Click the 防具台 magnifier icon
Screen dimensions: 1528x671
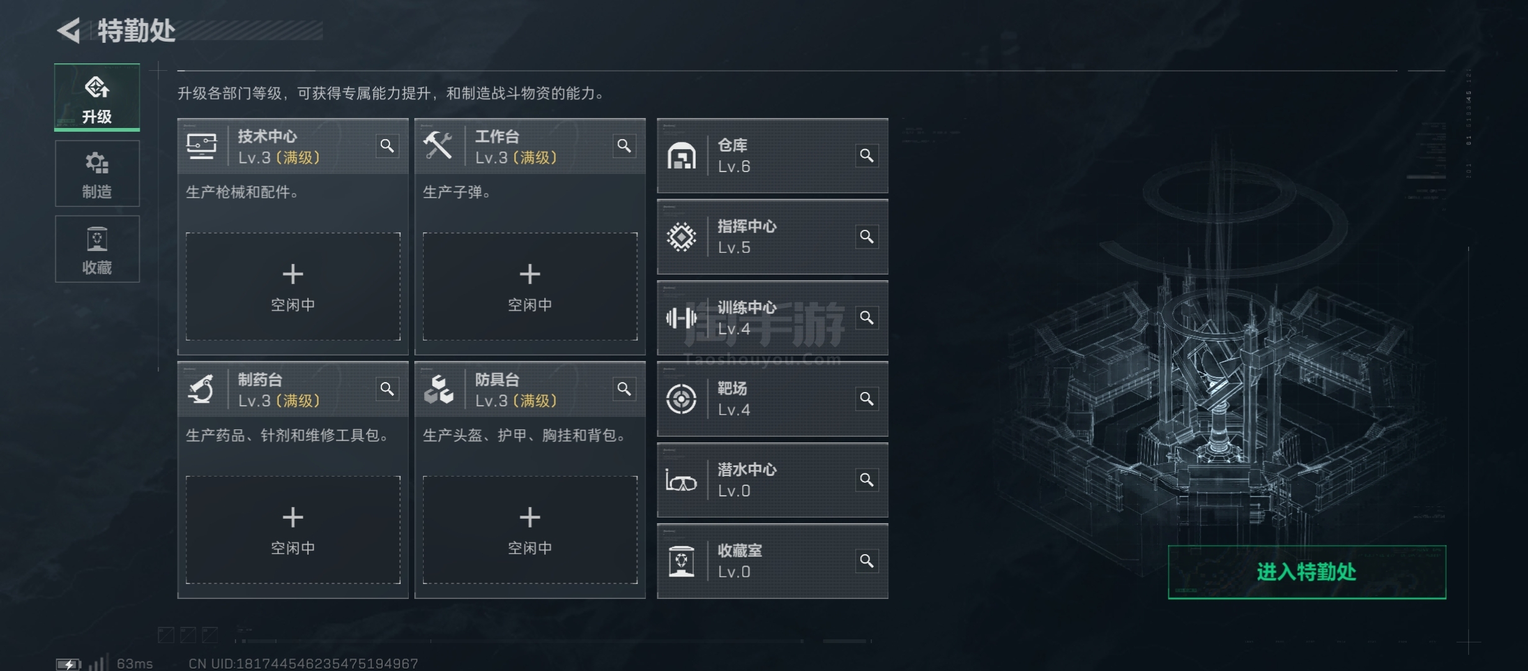(x=624, y=389)
